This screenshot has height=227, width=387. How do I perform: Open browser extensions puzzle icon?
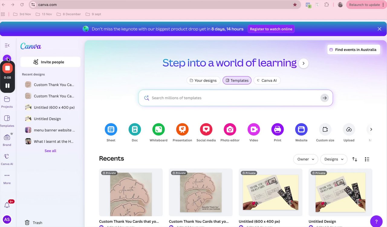(327, 5)
